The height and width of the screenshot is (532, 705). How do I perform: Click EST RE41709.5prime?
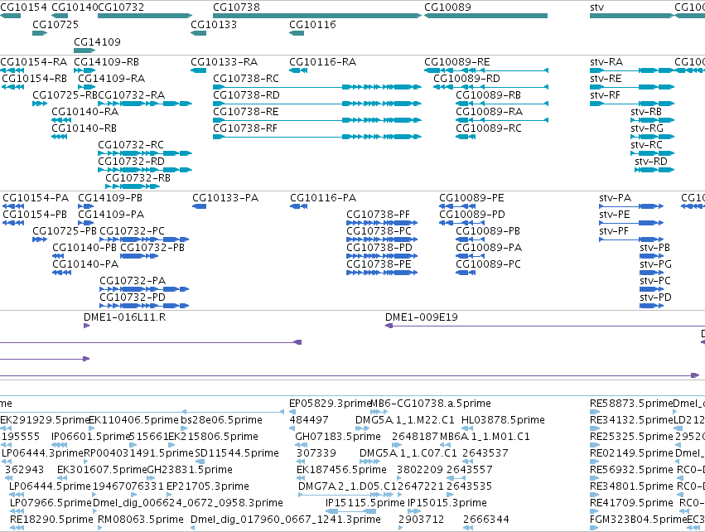631,503
